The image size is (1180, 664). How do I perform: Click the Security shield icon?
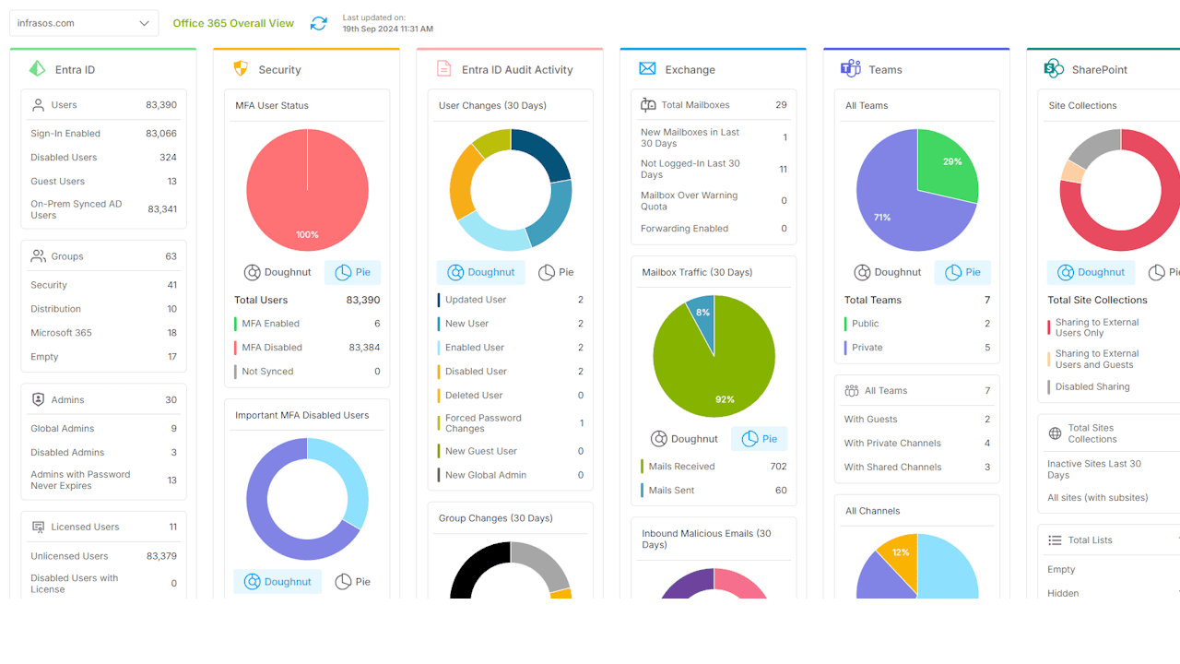click(241, 67)
